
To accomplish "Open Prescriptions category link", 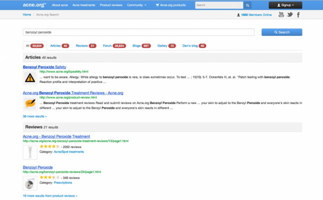I will [x=63, y=182].
